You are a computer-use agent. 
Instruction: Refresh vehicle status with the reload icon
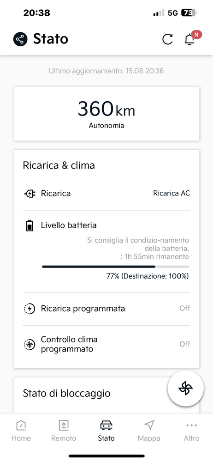(x=167, y=39)
